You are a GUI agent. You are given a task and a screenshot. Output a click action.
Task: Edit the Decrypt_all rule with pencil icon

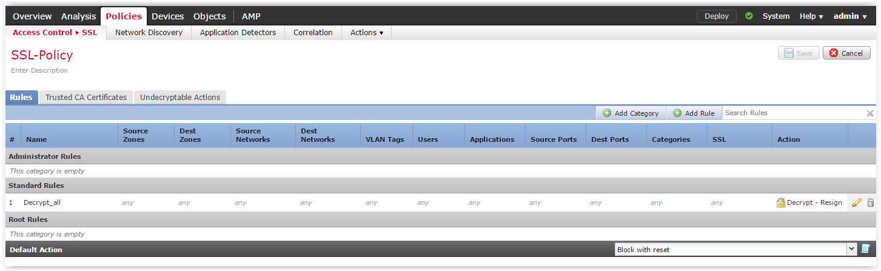coord(857,202)
